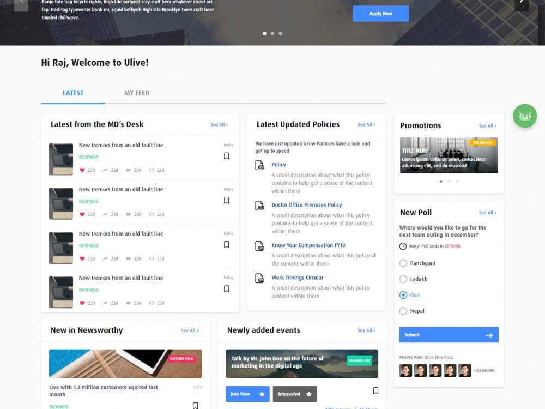Bookmark the second MD's Desk article
Image resolution: width=545 pixels, height=409 pixels.
tap(227, 200)
